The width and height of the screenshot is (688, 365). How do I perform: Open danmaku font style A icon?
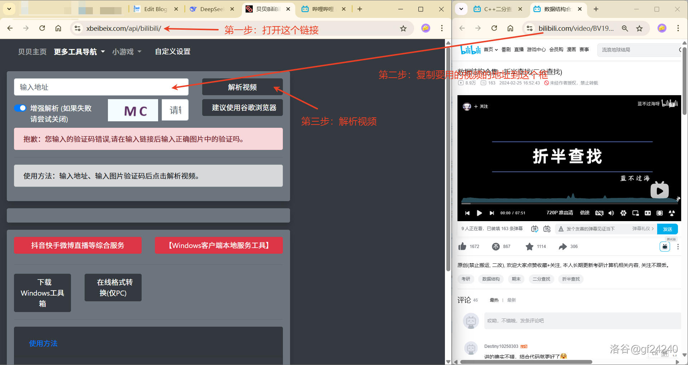(561, 229)
